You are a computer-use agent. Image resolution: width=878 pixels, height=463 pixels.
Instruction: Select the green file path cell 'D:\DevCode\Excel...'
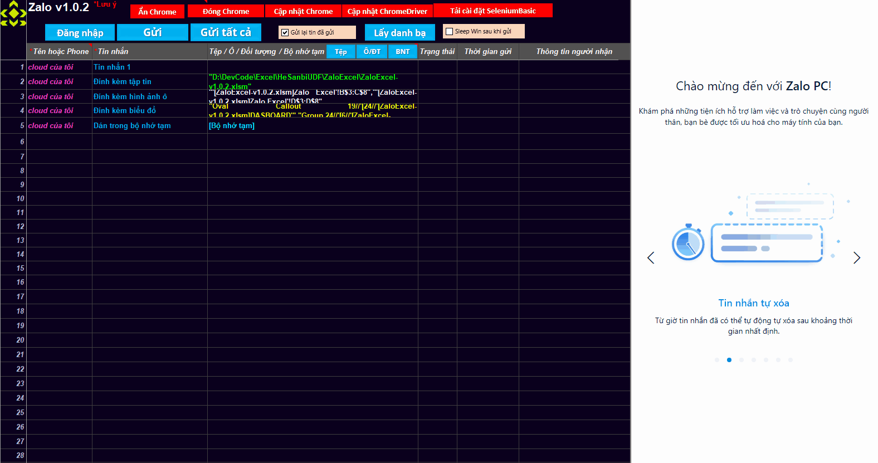tap(313, 81)
